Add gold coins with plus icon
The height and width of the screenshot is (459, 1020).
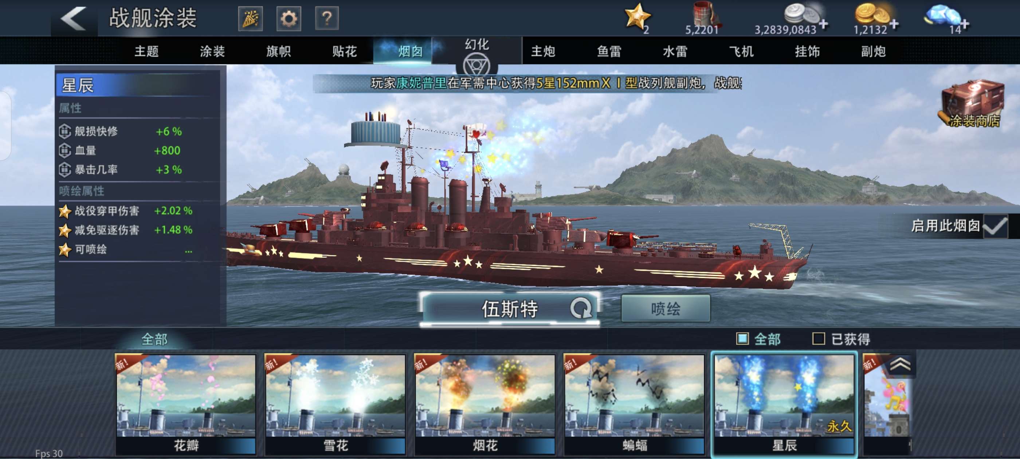[894, 24]
